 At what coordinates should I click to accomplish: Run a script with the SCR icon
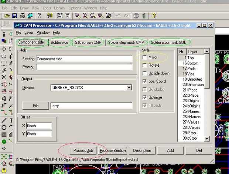[60, 16]
